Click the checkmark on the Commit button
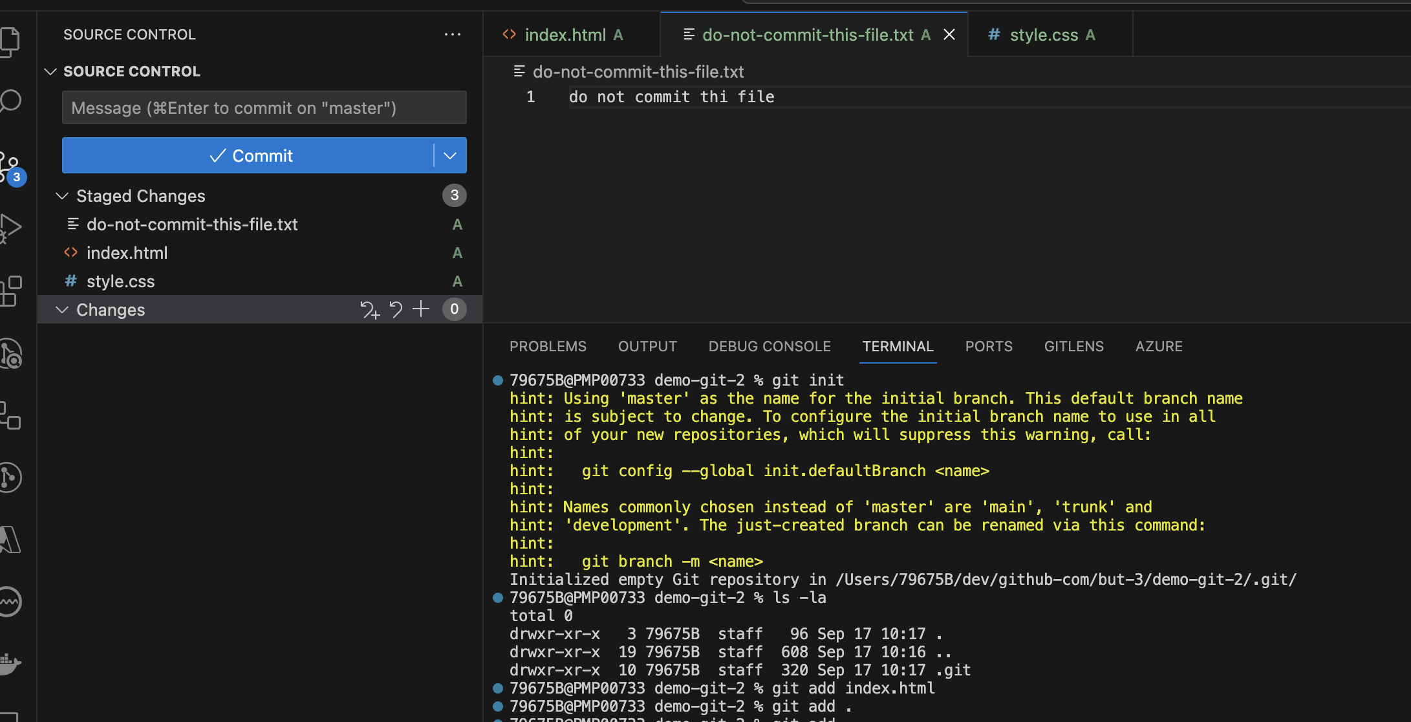 pyautogui.click(x=218, y=155)
